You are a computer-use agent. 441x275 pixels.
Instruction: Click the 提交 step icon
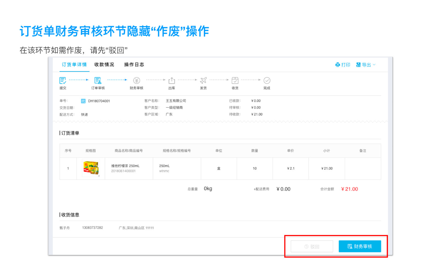63,80
